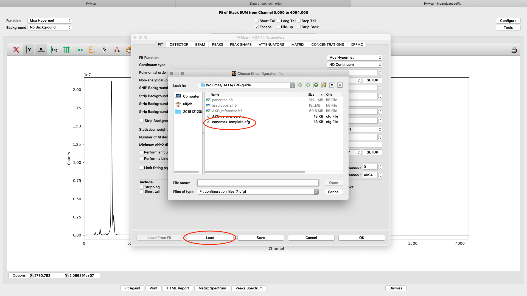
Task: Toggle Y-axis autoscale icon
Action: (28, 50)
